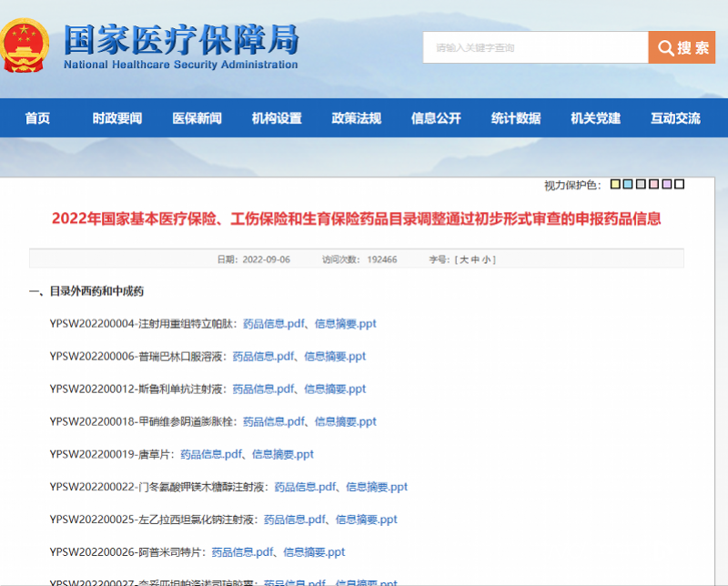728x586 pixels.
Task: Click the orange 搜索 search button
Action: [682, 47]
